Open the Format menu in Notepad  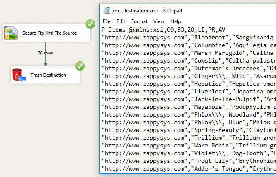(x=139, y=21)
